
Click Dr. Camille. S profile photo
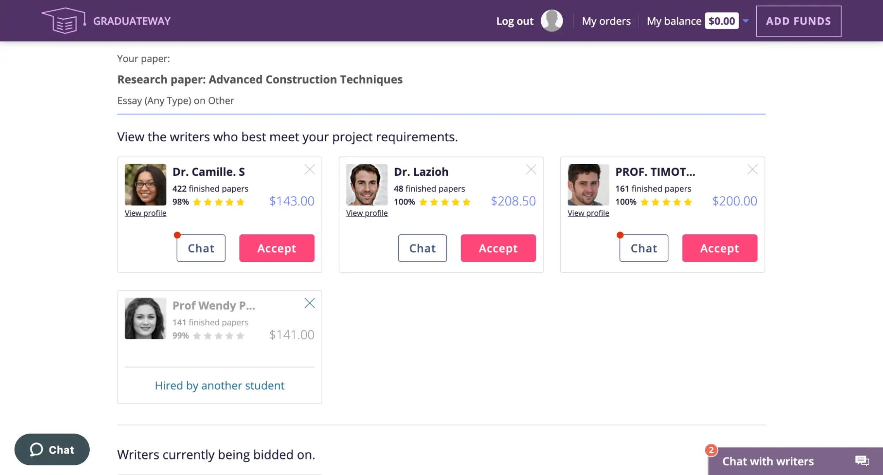(145, 185)
